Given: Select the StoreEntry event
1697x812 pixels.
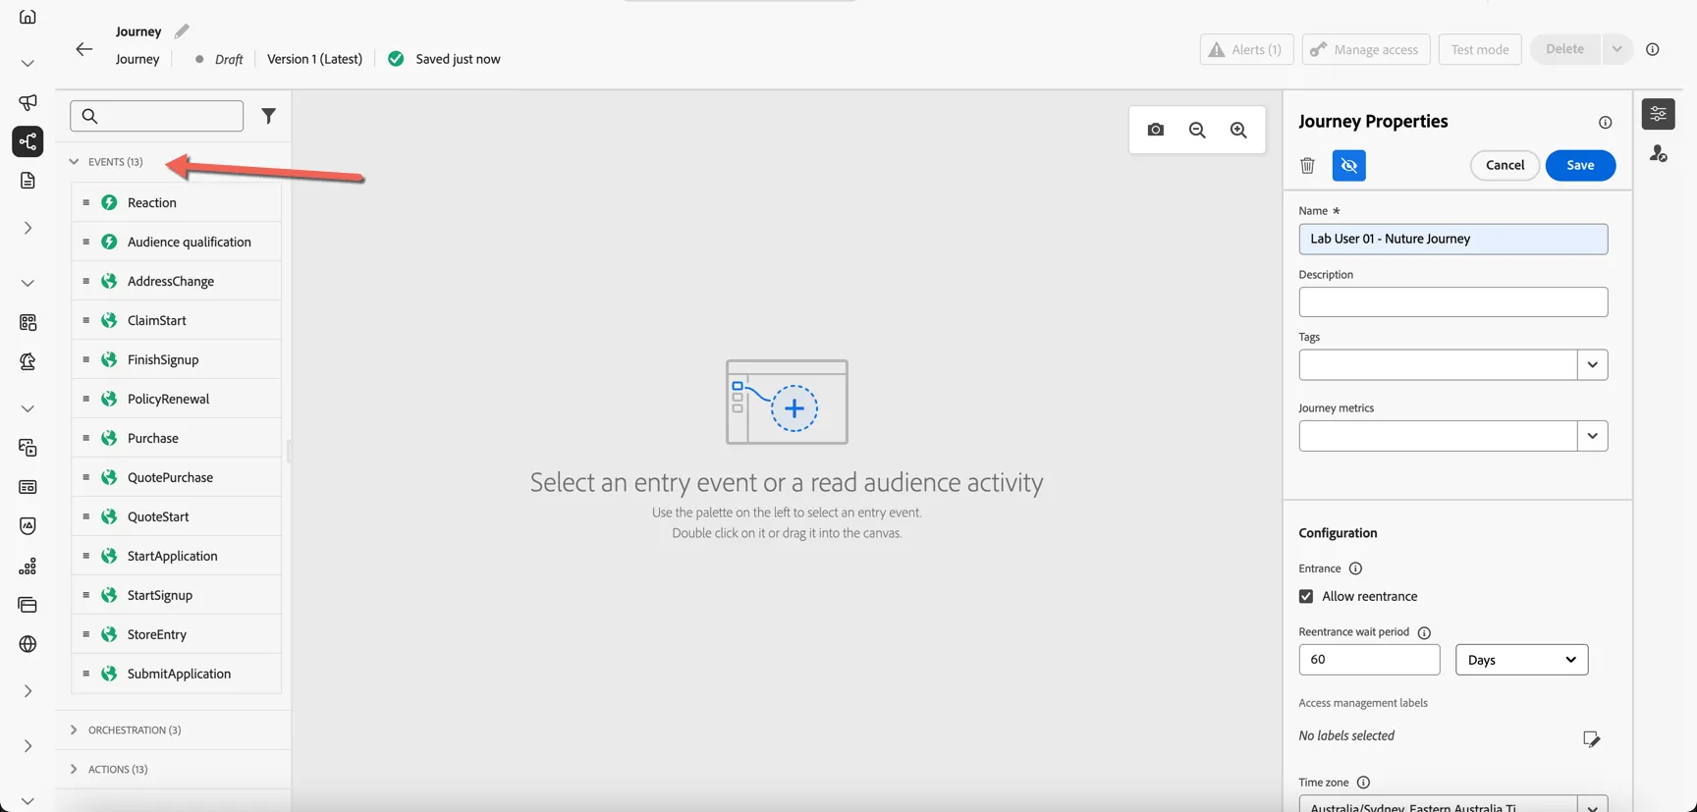Looking at the screenshot, I should coord(177,634).
